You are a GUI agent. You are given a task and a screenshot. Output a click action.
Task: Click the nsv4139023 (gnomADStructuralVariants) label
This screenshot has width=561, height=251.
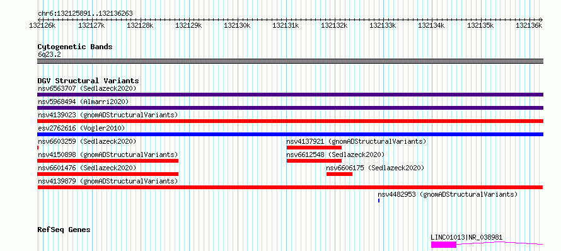pos(108,115)
